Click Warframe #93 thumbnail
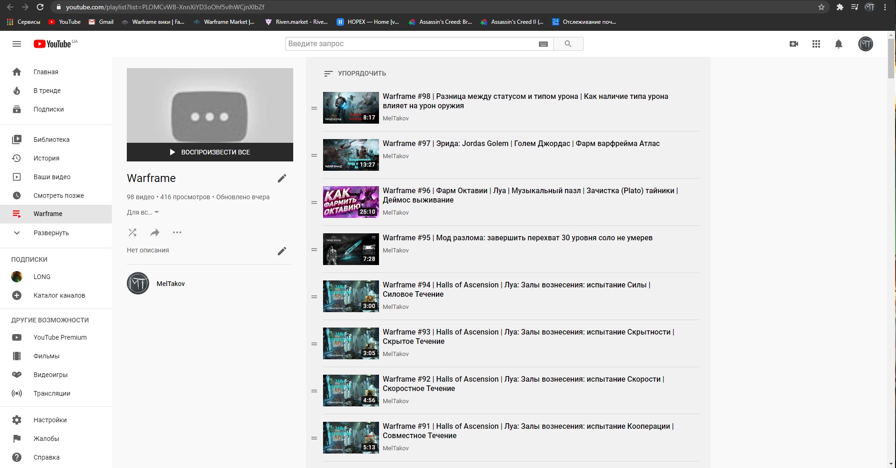The width and height of the screenshot is (896, 468). [x=351, y=343]
